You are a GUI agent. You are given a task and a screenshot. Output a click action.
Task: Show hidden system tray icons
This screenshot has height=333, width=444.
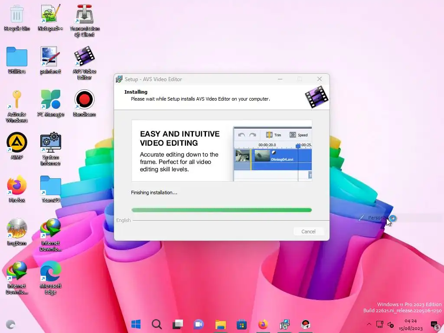[369, 324]
